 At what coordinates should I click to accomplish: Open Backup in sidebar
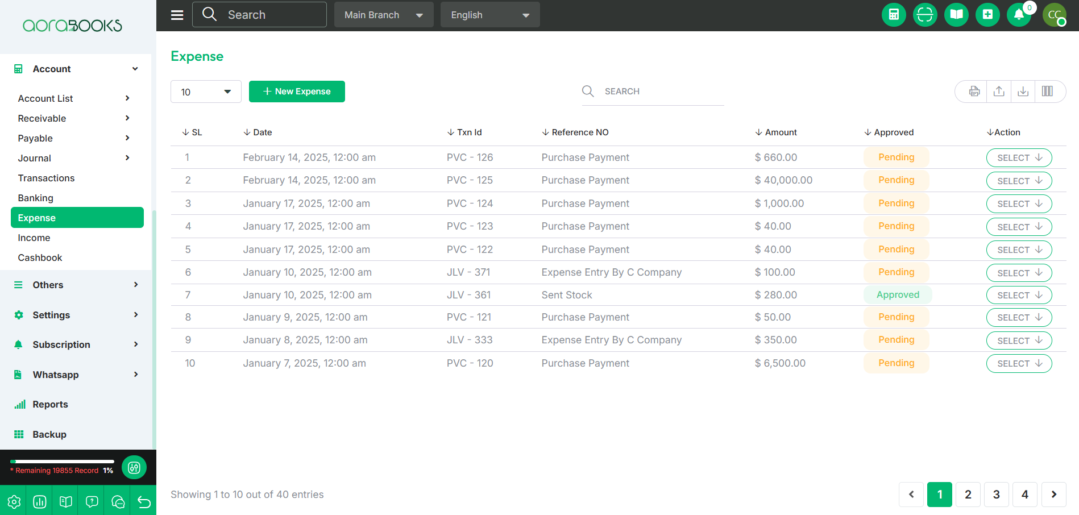49,434
